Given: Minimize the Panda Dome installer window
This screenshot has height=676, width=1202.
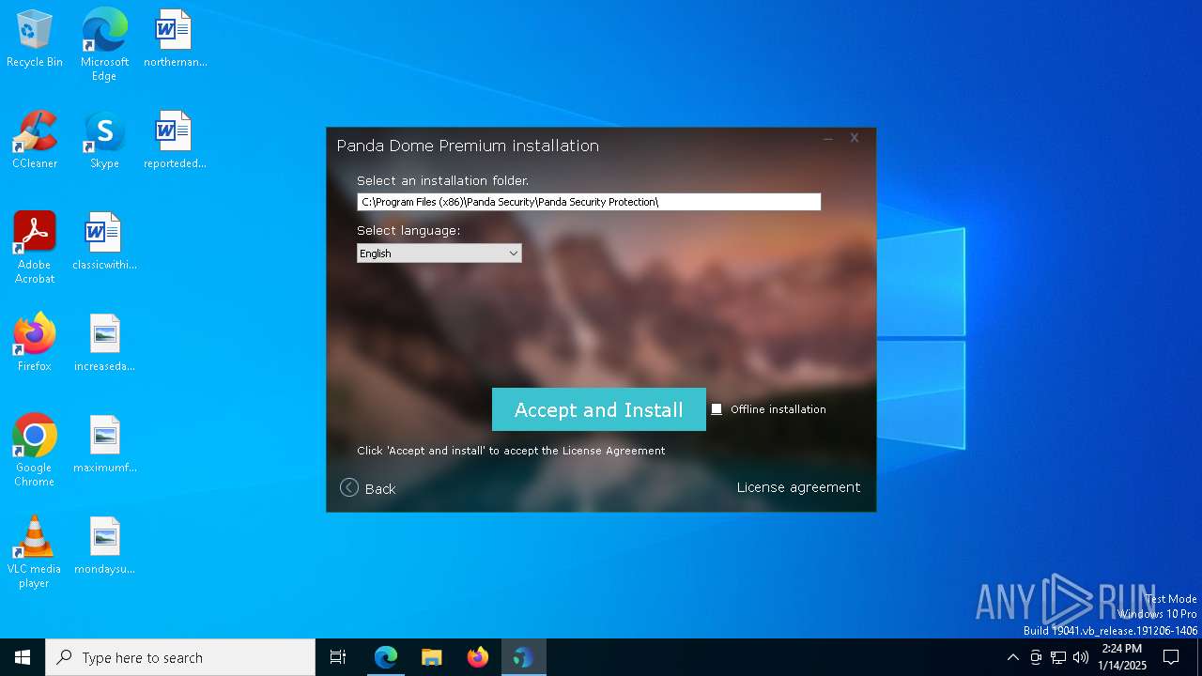Looking at the screenshot, I should coord(828,138).
